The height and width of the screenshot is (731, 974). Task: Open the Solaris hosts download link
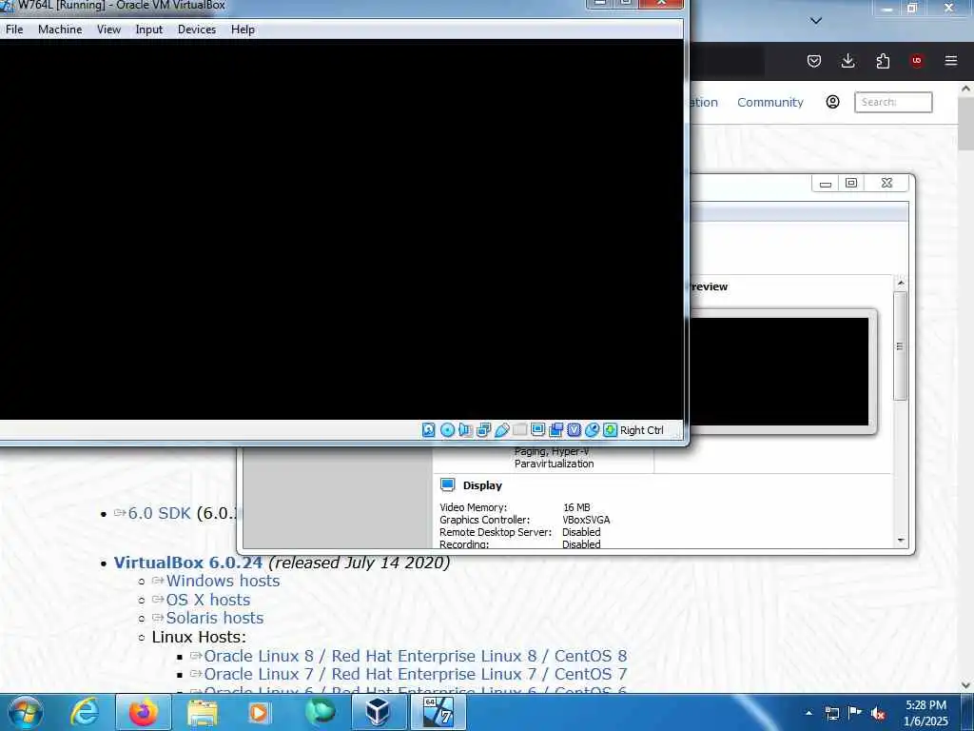(x=214, y=618)
